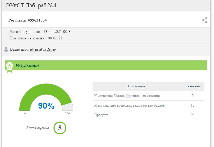
Task: Click the Показатель column header
Action: tap(137, 86)
